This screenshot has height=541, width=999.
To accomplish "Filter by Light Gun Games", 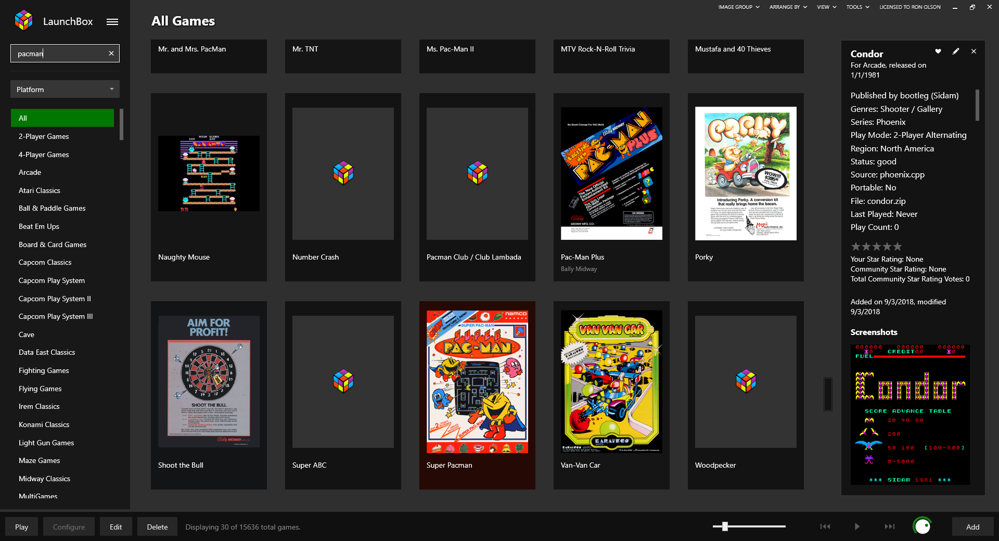I will click(46, 443).
